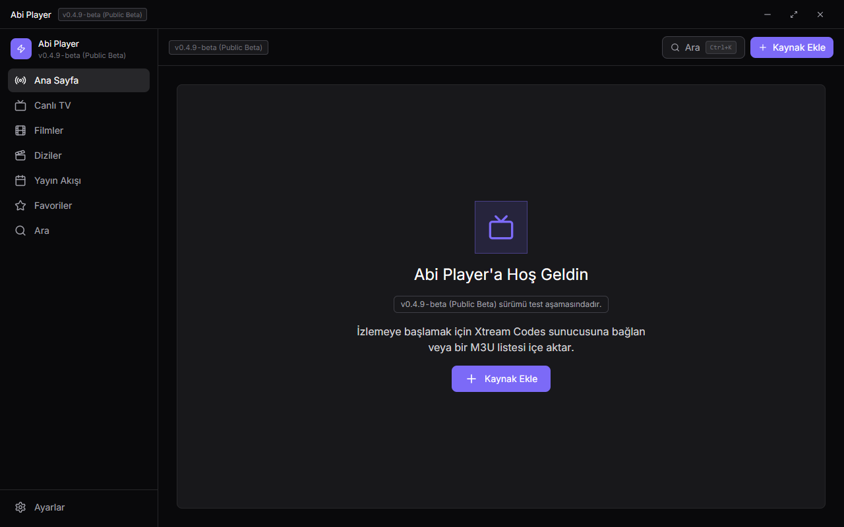Close the Abi Player window

coord(820,14)
